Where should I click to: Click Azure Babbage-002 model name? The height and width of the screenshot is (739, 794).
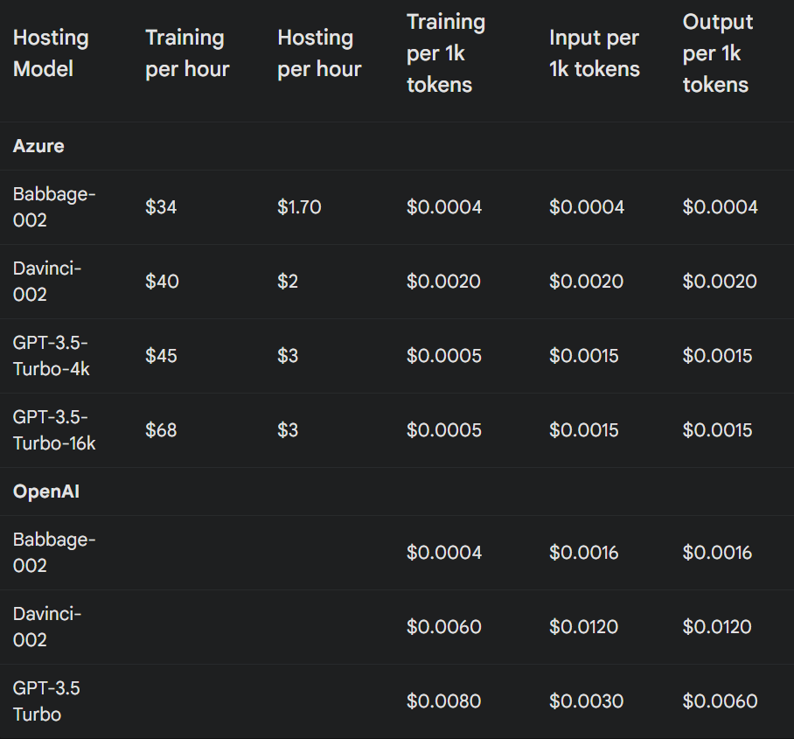[54, 207]
